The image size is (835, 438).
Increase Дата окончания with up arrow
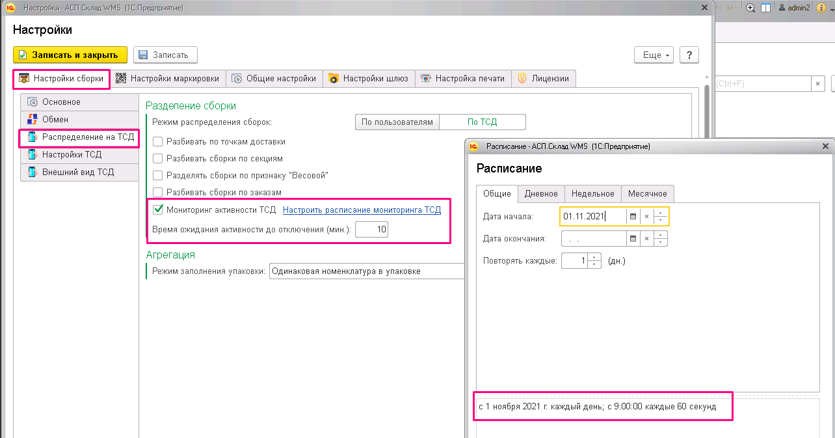[x=661, y=235]
